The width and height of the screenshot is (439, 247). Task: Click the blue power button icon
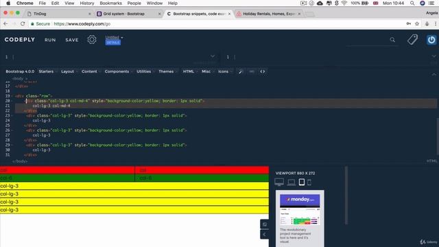pos(431,40)
